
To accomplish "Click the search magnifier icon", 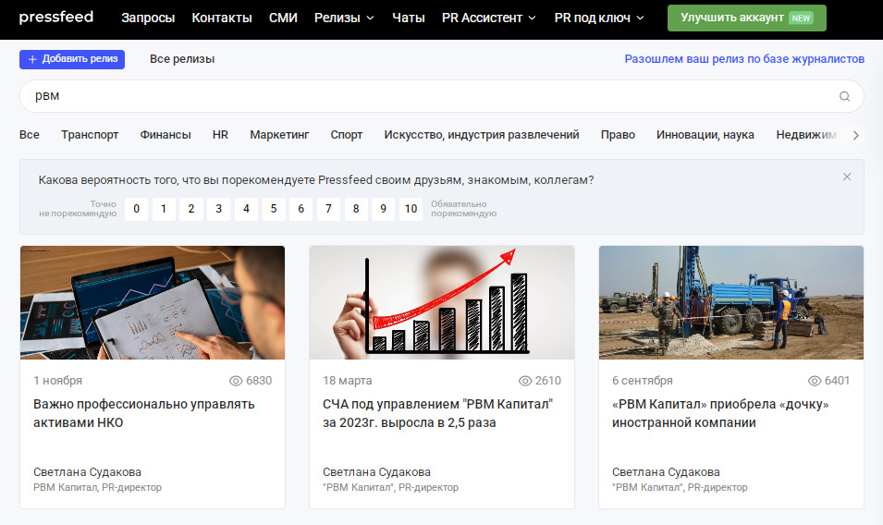I will pyautogui.click(x=844, y=96).
